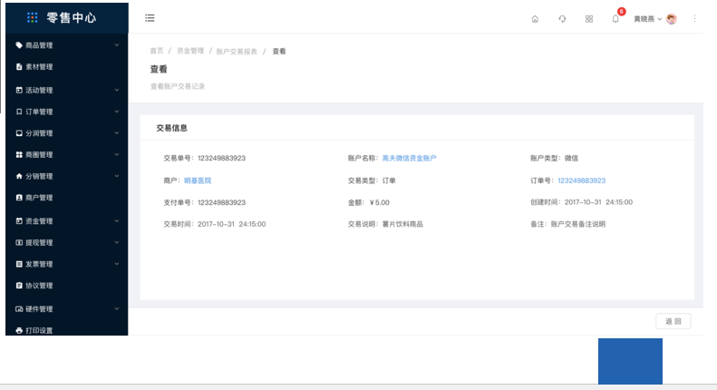Screen dimensions: 717x390
Task: Go to 资金管理 in the breadcrumb
Action: point(190,51)
